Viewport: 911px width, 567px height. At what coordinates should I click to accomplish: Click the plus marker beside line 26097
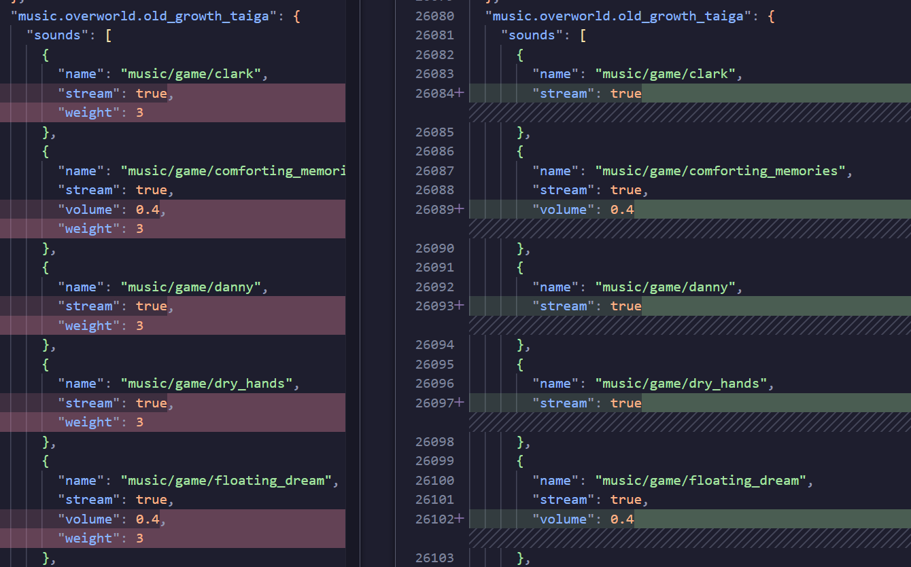pyautogui.click(x=460, y=403)
